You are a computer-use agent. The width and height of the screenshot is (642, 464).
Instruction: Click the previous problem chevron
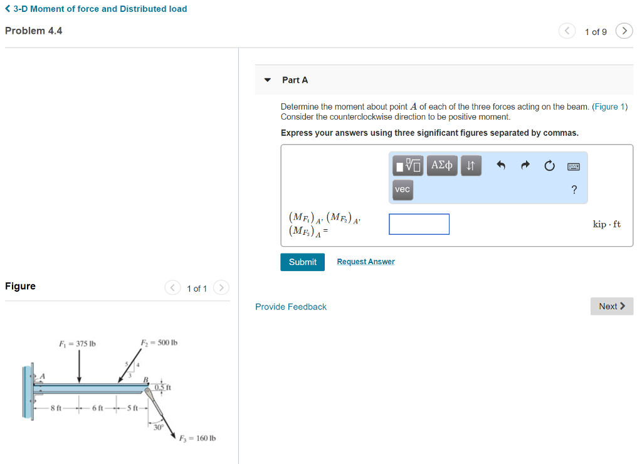click(567, 31)
